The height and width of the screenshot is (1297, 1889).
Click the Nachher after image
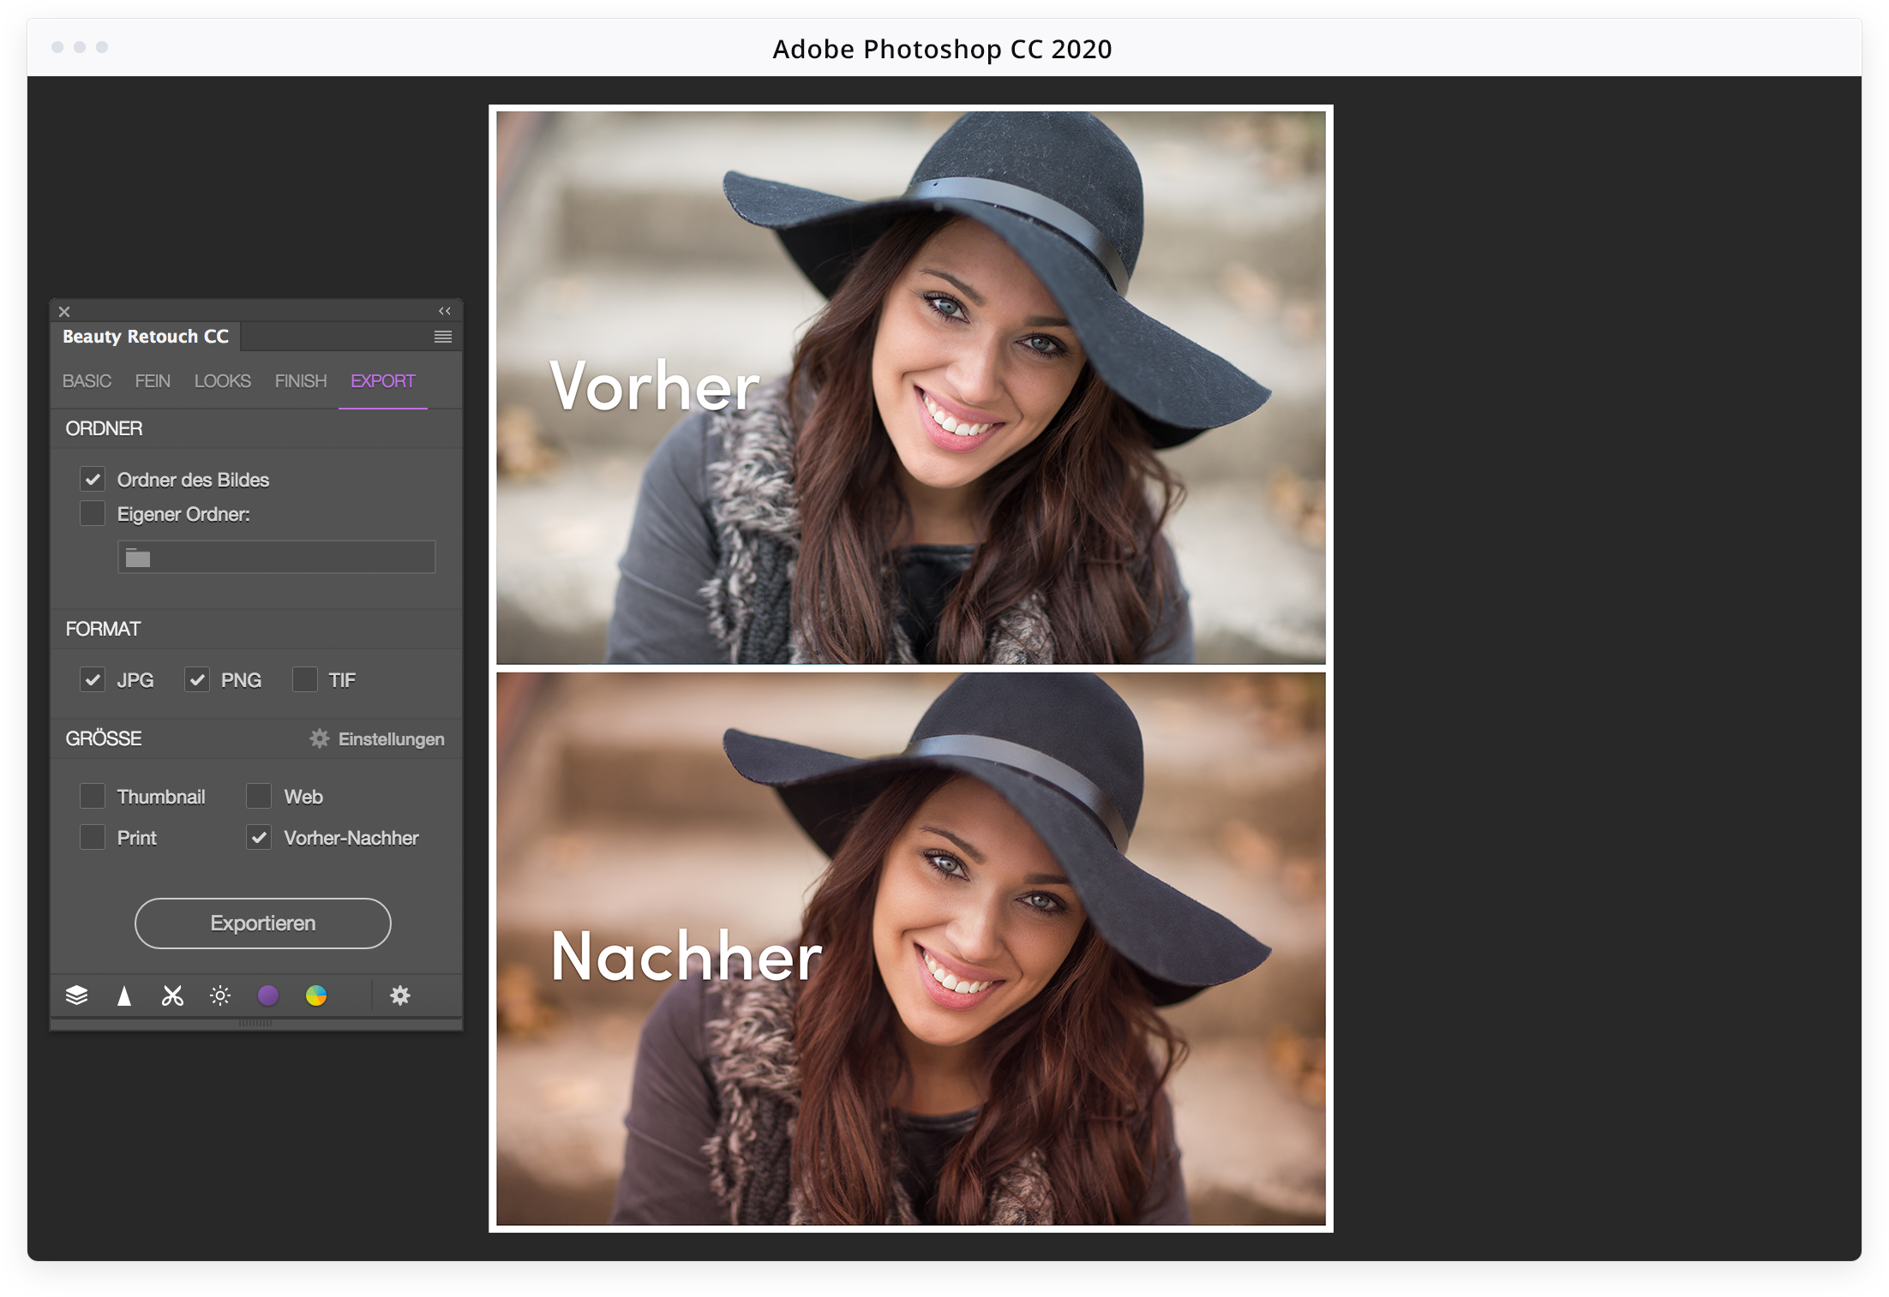tap(911, 949)
